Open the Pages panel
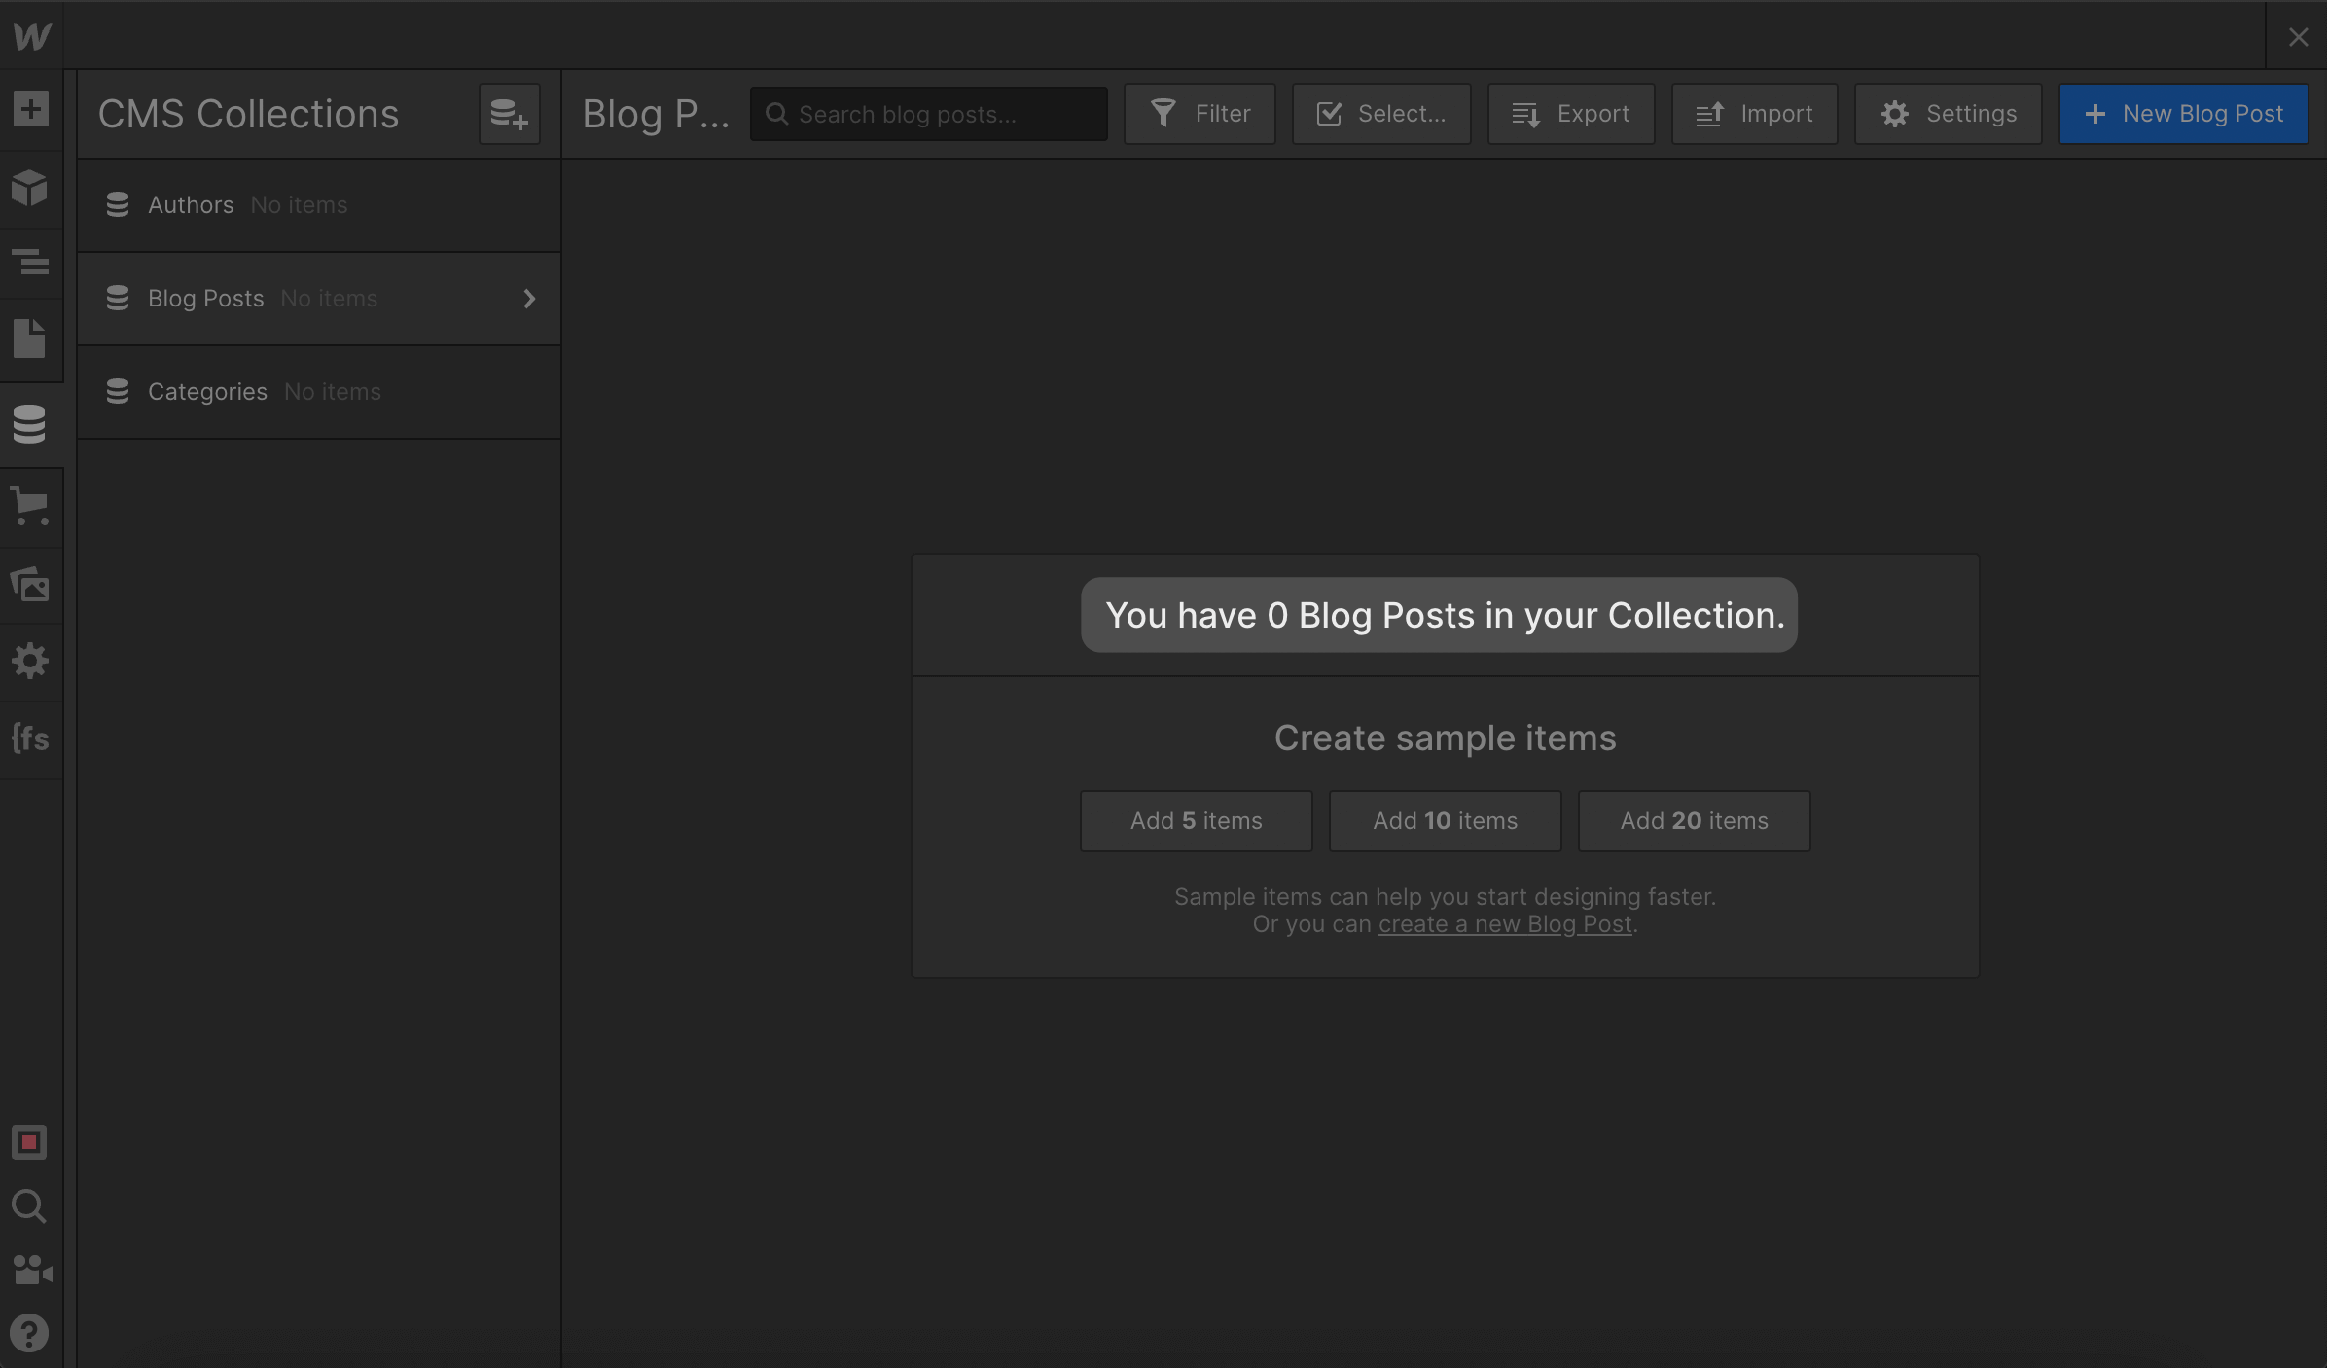 [x=31, y=339]
